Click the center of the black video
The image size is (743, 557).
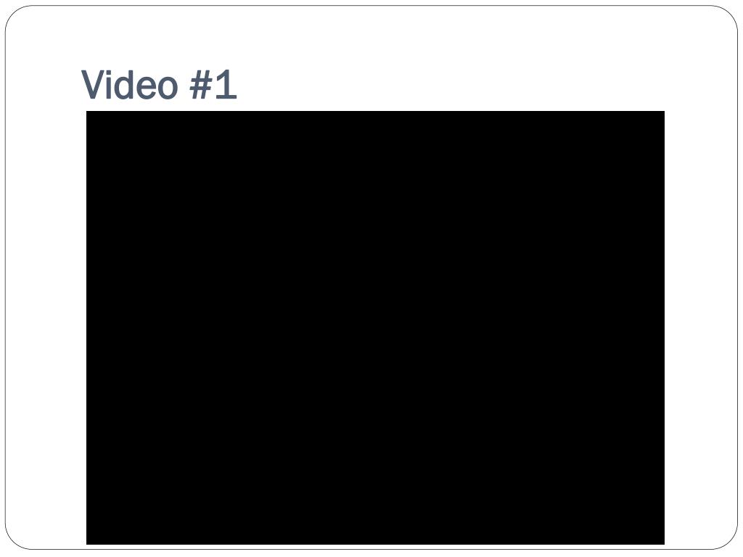click(x=375, y=328)
